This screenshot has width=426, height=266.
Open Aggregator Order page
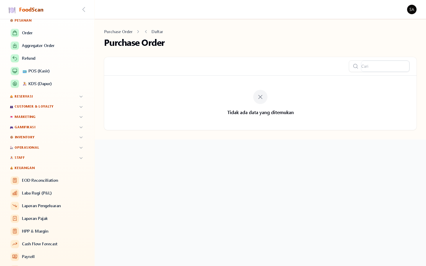(47, 46)
